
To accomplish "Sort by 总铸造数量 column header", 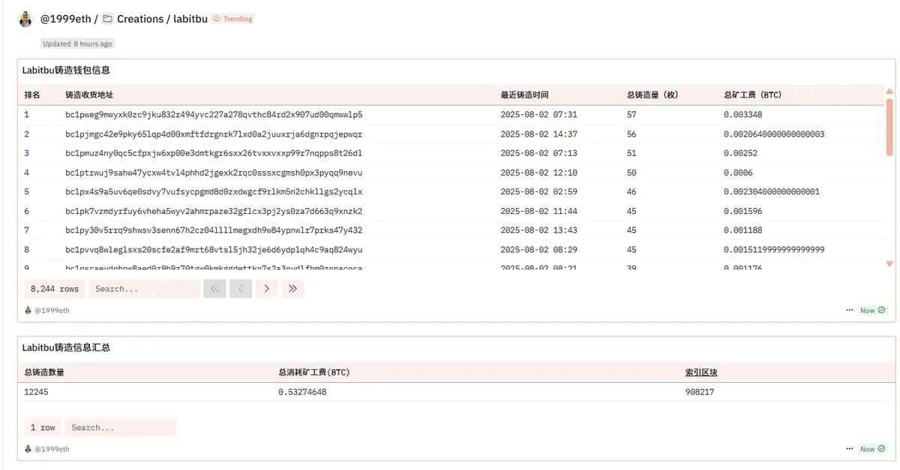I will 43,372.
